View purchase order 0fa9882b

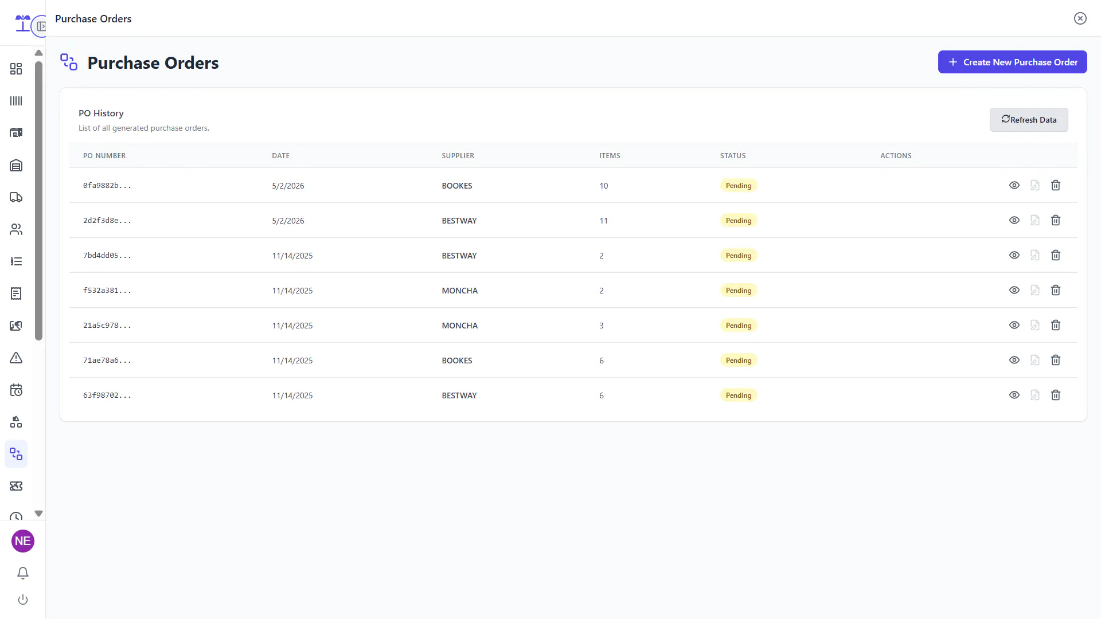(1014, 185)
